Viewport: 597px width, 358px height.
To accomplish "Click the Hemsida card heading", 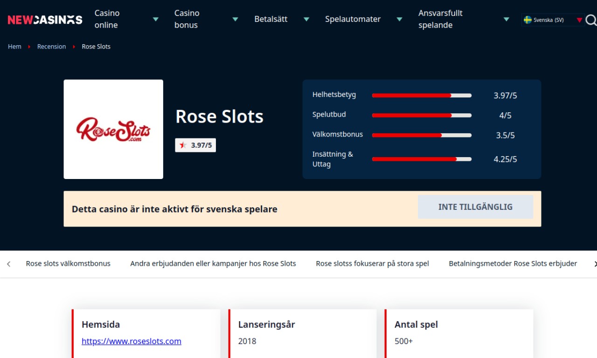I will pyautogui.click(x=101, y=324).
